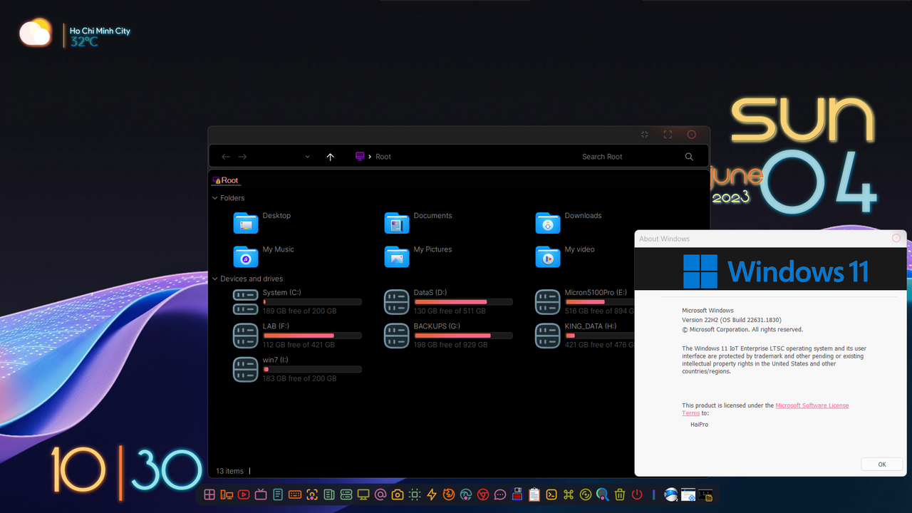Open the green server drives icon in dock
The height and width of the screenshot is (513, 912).
(x=346, y=494)
